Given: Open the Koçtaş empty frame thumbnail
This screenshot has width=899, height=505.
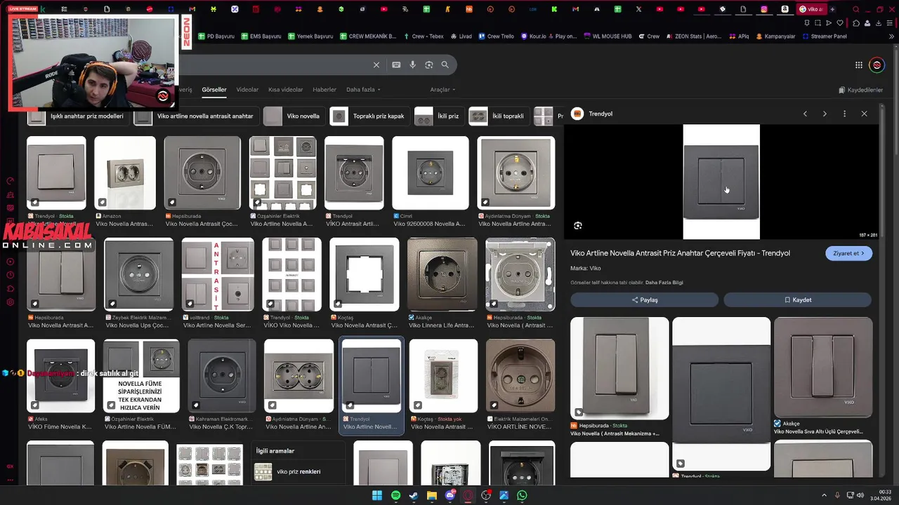Looking at the screenshot, I should (365, 274).
